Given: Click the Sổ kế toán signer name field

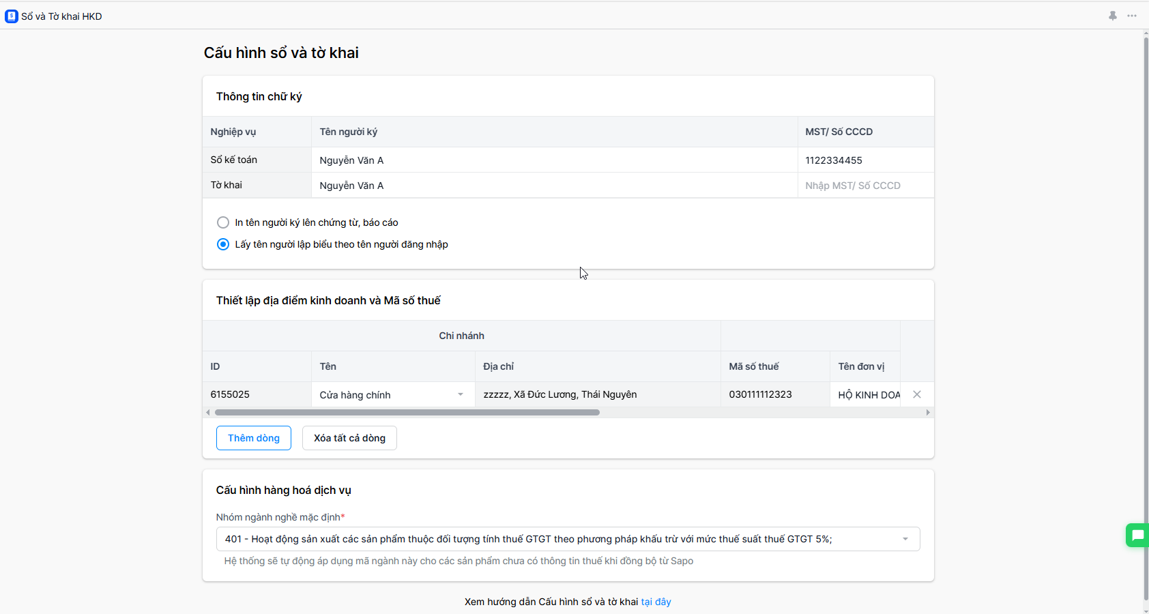Looking at the screenshot, I should 553,160.
